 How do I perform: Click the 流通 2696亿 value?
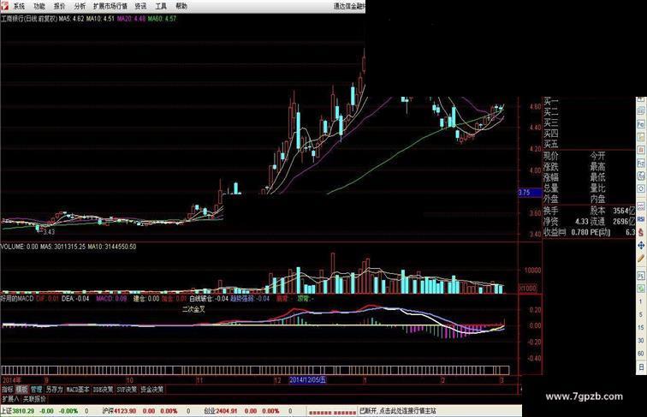pyautogui.click(x=624, y=222)
